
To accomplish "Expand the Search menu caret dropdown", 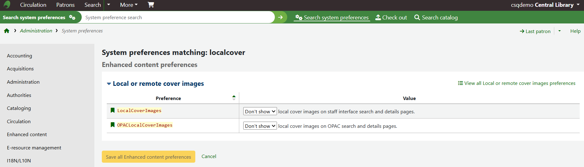I will [x=109, y=5].
